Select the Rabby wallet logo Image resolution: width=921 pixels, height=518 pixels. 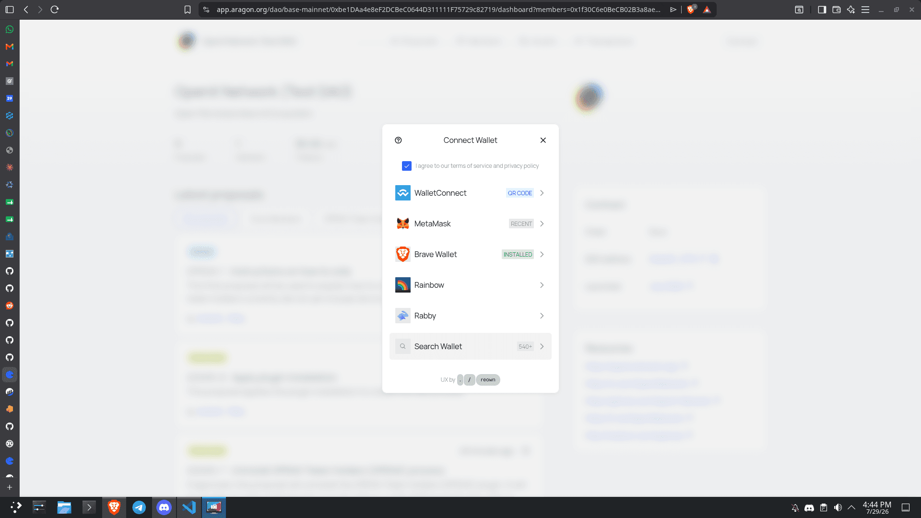[x=403, y=316]
